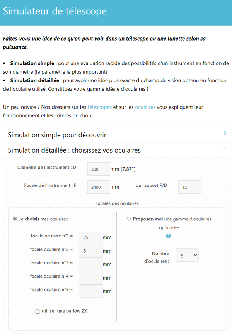Screen dimensions: 232x334
Task: Click the focale oculaire n°1 field
Action: click(x=91, y=237)
